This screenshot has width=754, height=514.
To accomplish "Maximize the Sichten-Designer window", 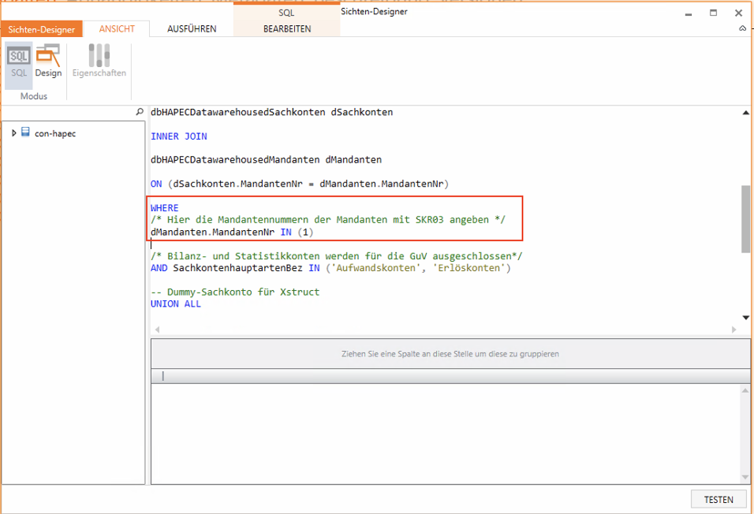I will click(713, 13).
